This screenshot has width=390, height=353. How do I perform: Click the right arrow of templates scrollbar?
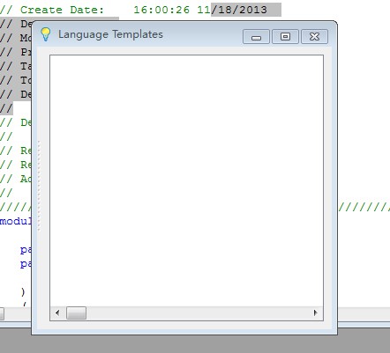[316, 313]
